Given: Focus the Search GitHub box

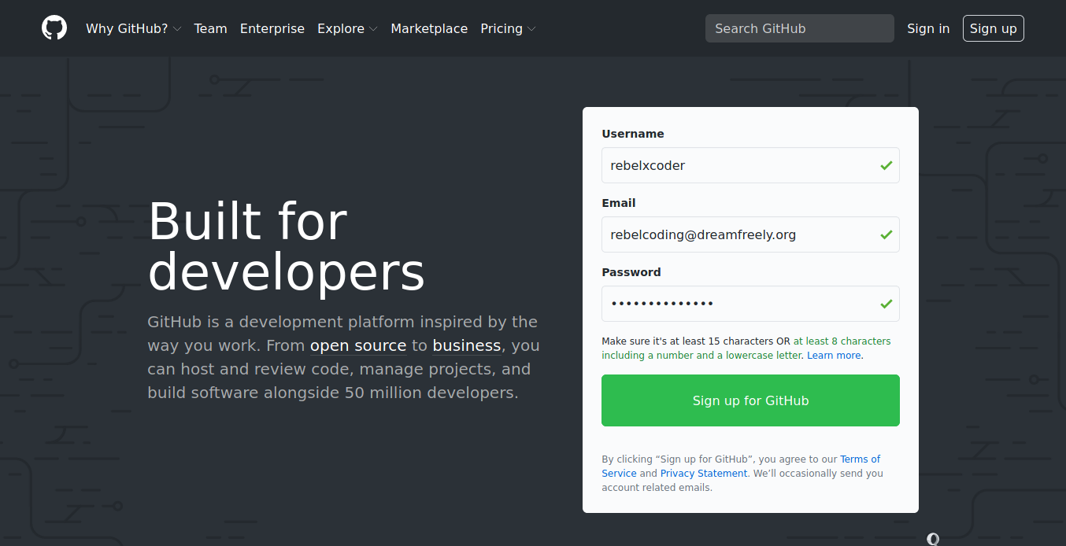Looking at the screenshot, I should coord(799,28).
